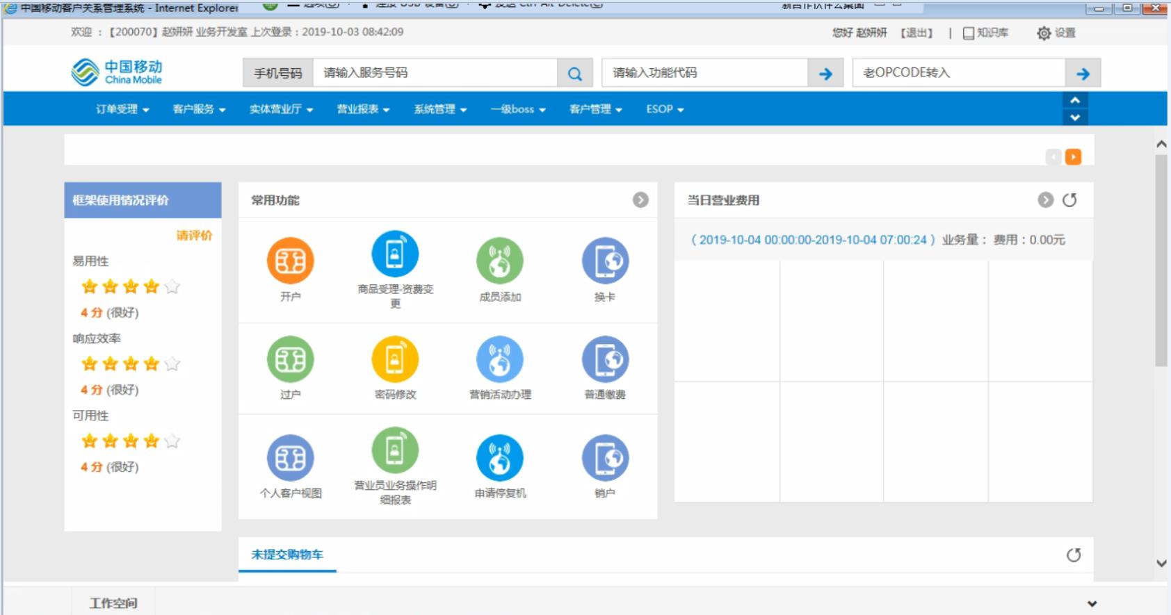1171x615 pixels.
Task: Open the 密码修改 password change icon
Action: [395, 359]
